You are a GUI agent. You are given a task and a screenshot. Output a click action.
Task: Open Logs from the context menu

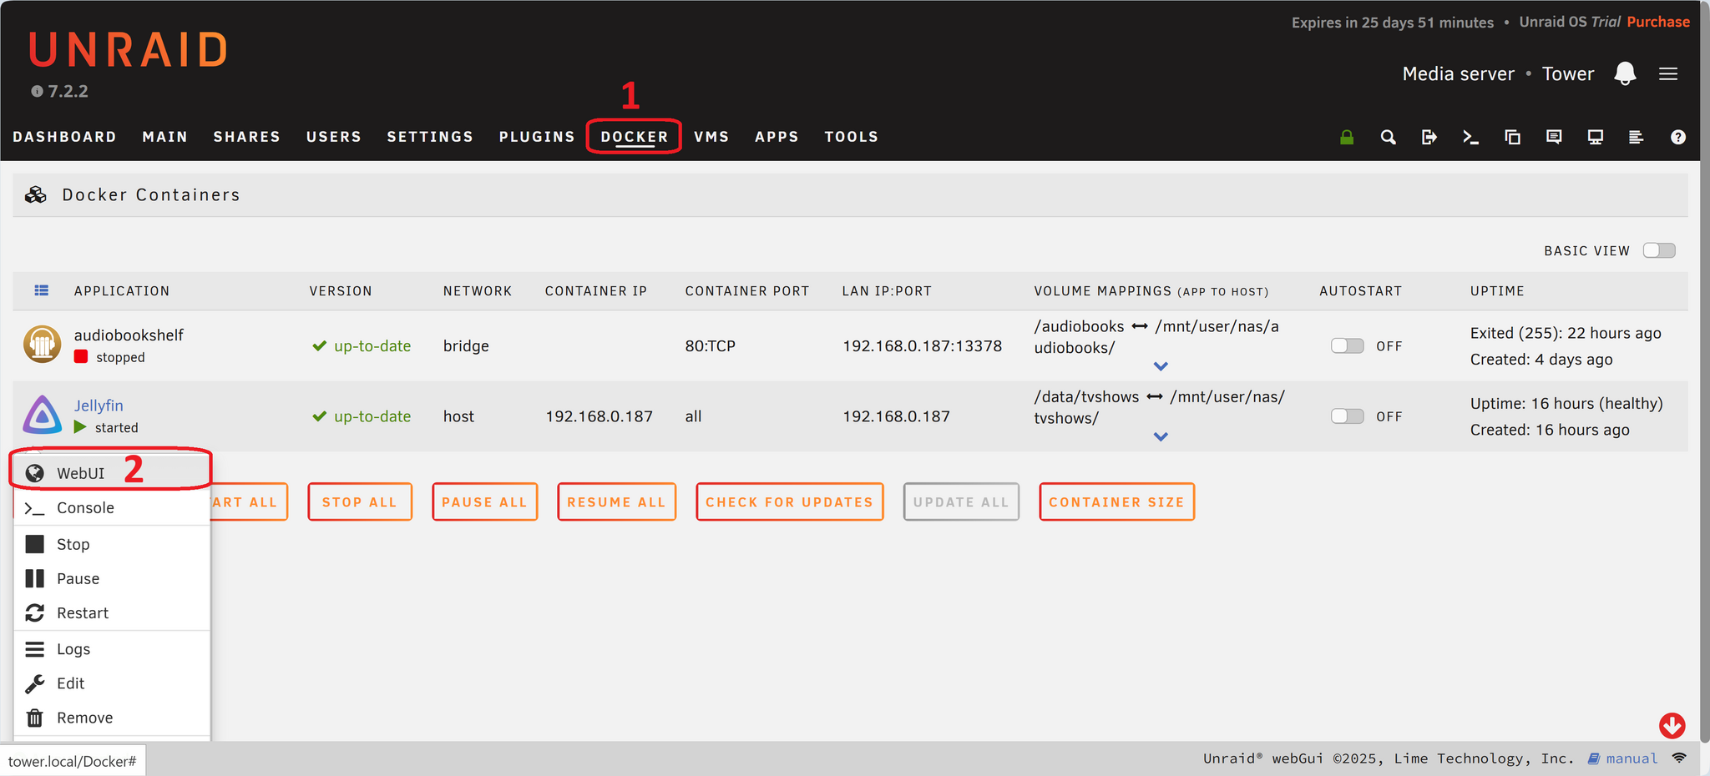coord(111,648)
